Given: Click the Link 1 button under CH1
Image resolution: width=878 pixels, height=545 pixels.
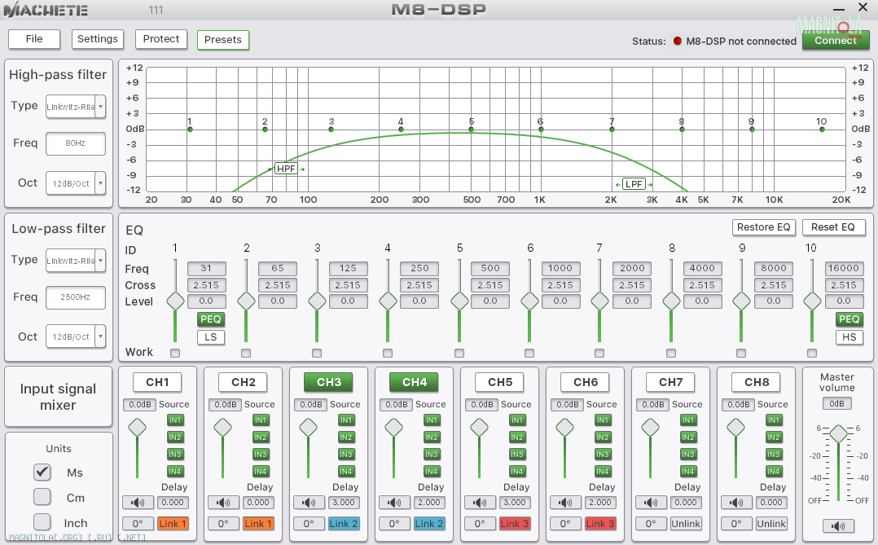Looking at the screenshot, I should point(173,524).
